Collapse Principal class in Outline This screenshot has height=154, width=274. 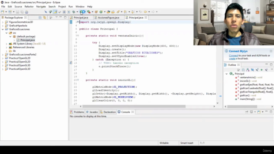click(x=226, y=74)
